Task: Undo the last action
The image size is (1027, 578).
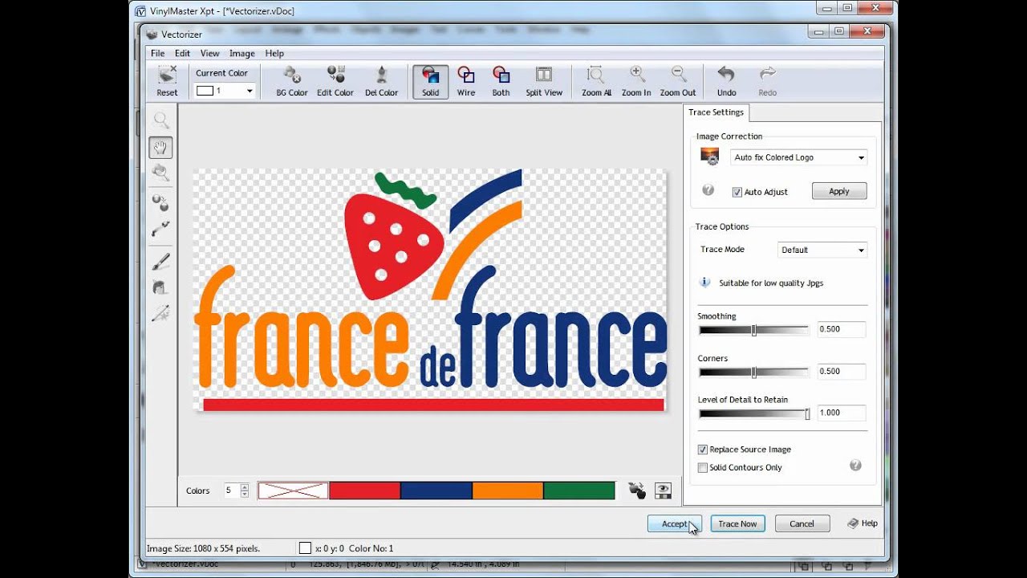Action: tap(726, 82)
